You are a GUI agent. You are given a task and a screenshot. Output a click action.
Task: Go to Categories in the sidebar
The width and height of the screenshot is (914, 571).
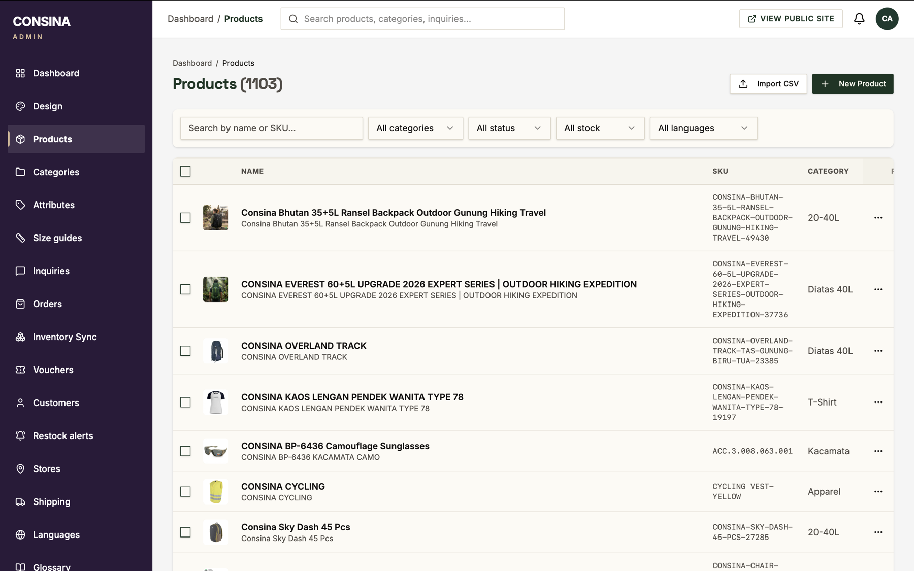[x=76, y=172]
